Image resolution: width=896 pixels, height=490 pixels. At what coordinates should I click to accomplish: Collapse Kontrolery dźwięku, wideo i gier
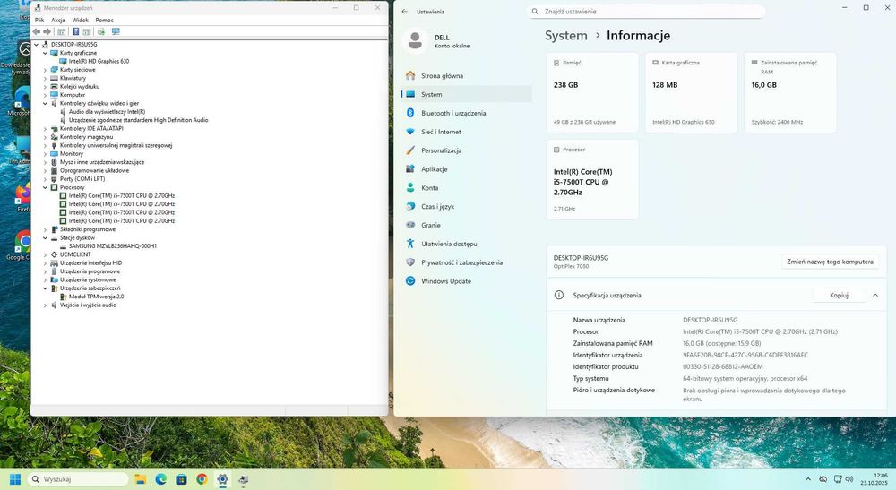tap(45, 103)
